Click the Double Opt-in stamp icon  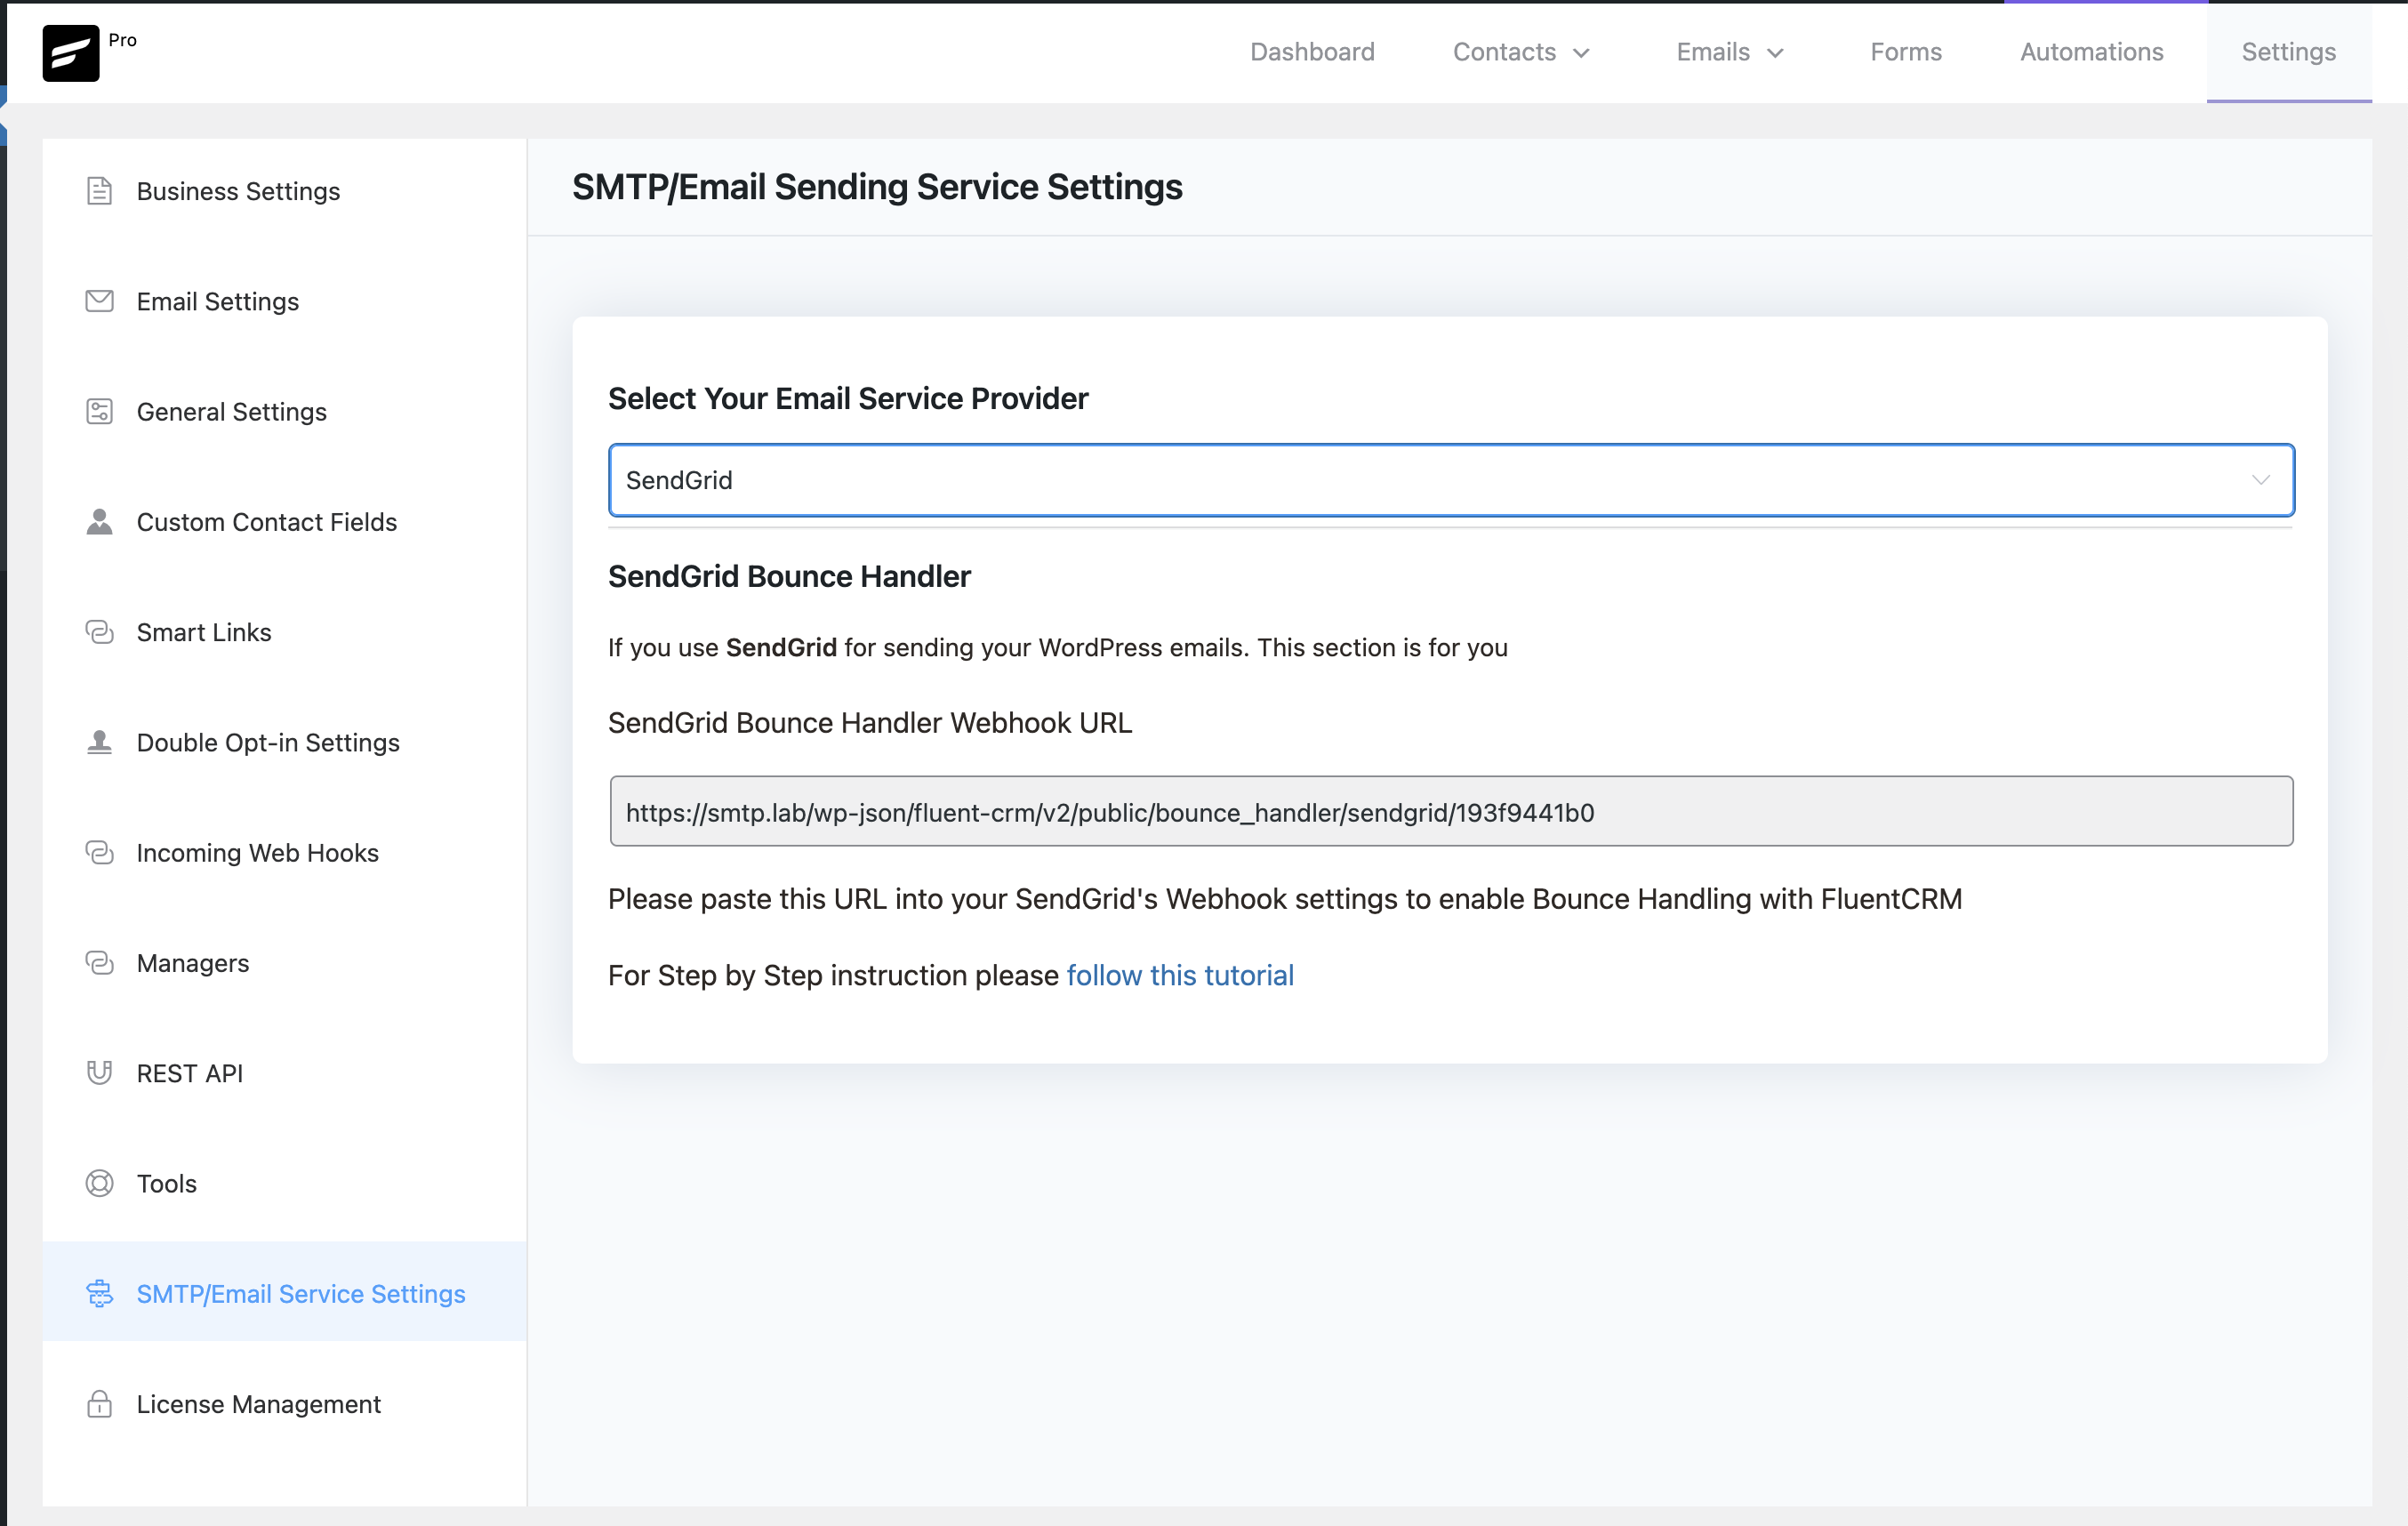(99, 742)
